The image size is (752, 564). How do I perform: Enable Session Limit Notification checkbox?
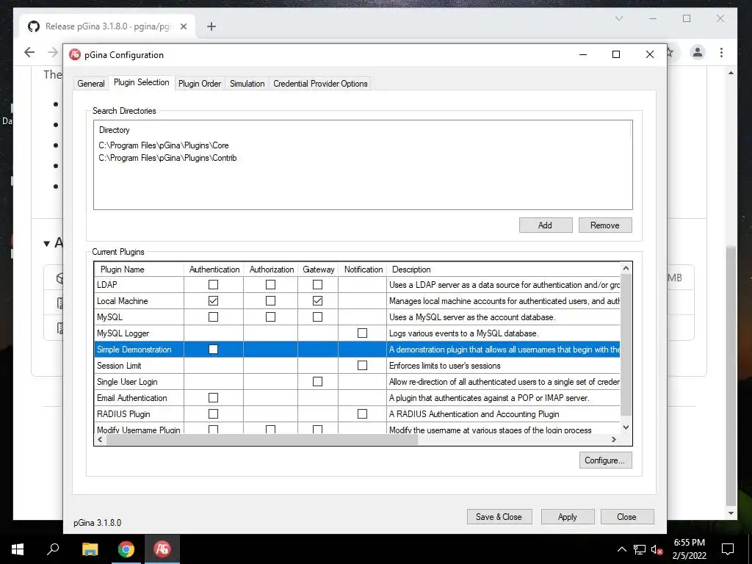tap(363, 366)
